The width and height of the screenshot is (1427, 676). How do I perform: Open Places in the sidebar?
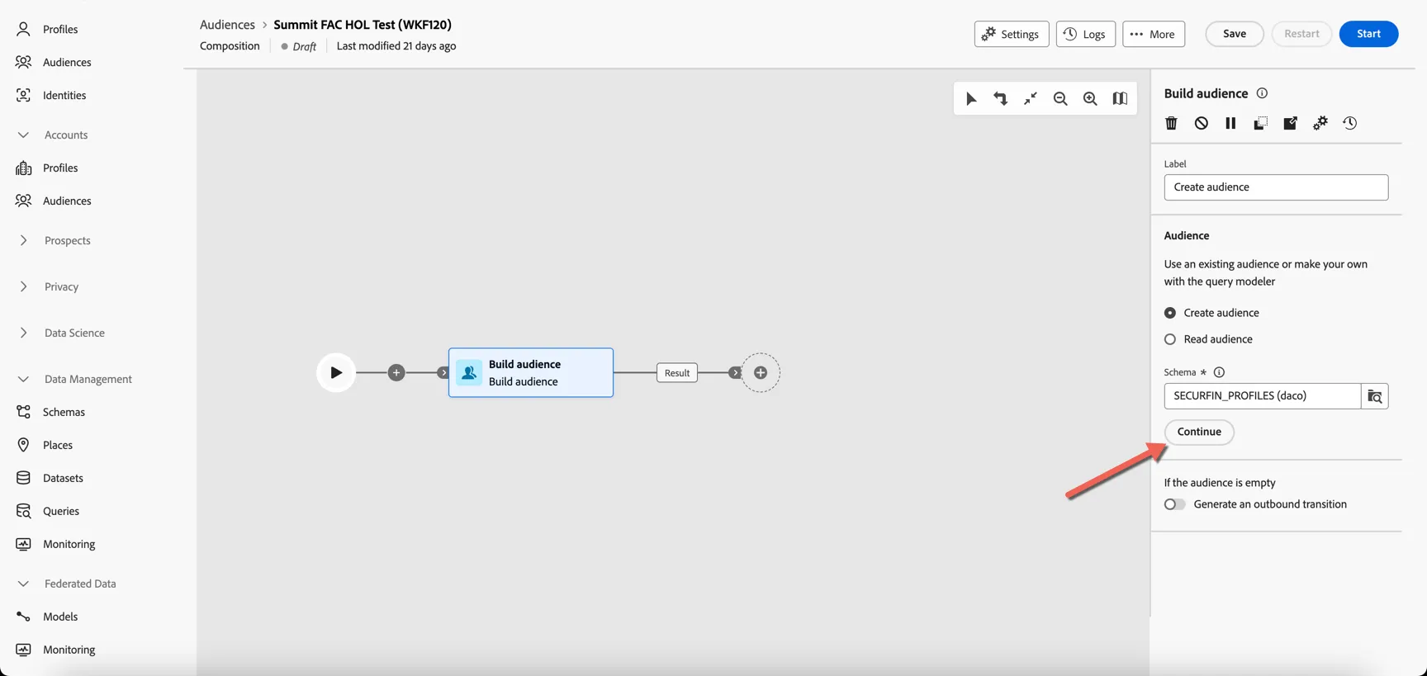58,445
